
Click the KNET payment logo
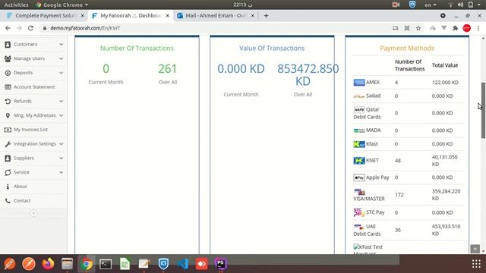tap(359, 160)
